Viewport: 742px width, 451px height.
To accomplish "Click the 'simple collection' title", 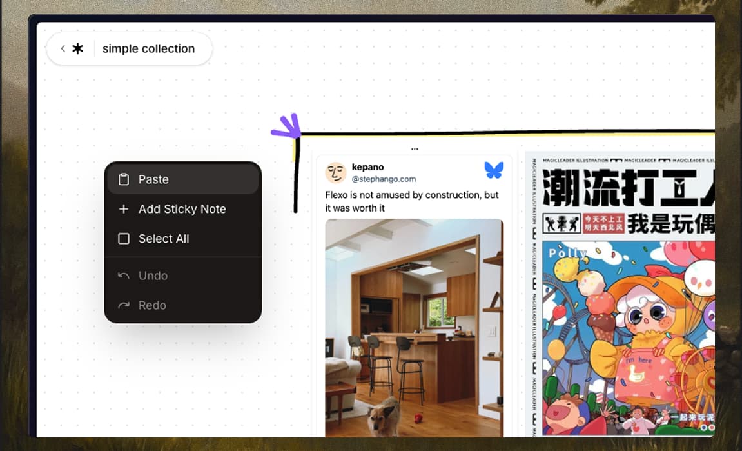I will coord(148,48).
